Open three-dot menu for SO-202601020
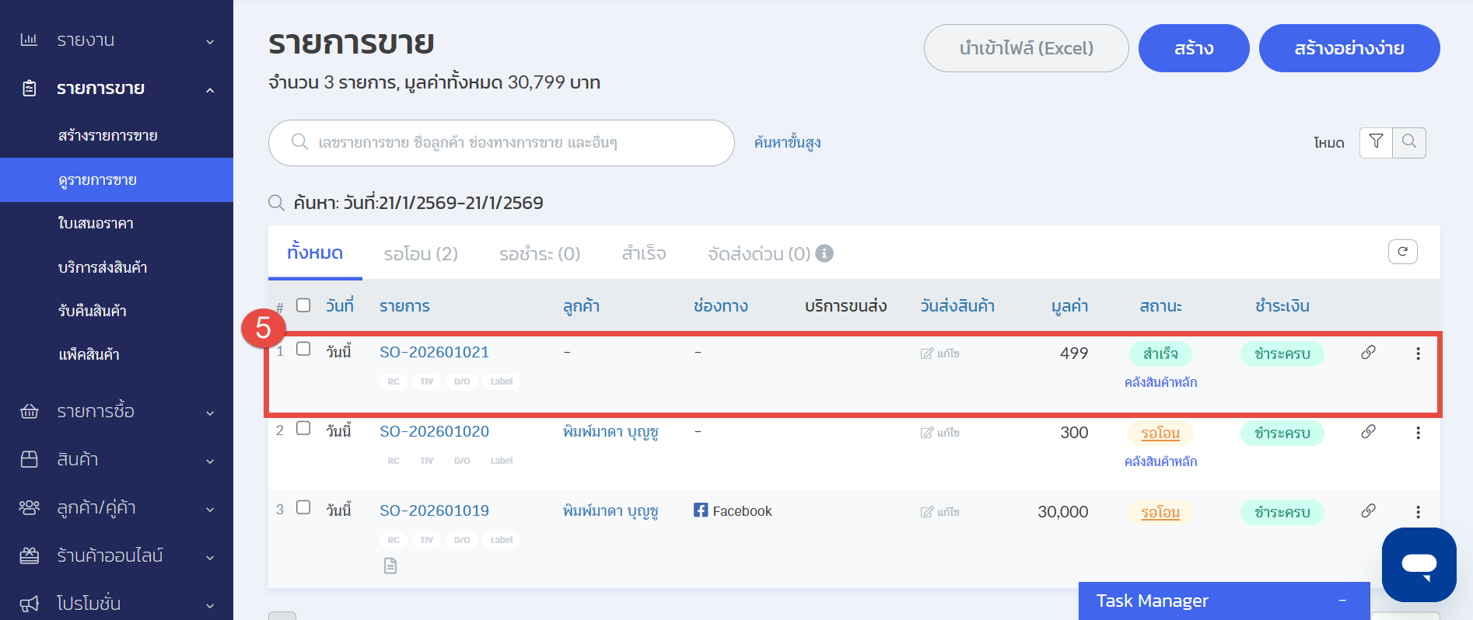 click(1418, 433)
